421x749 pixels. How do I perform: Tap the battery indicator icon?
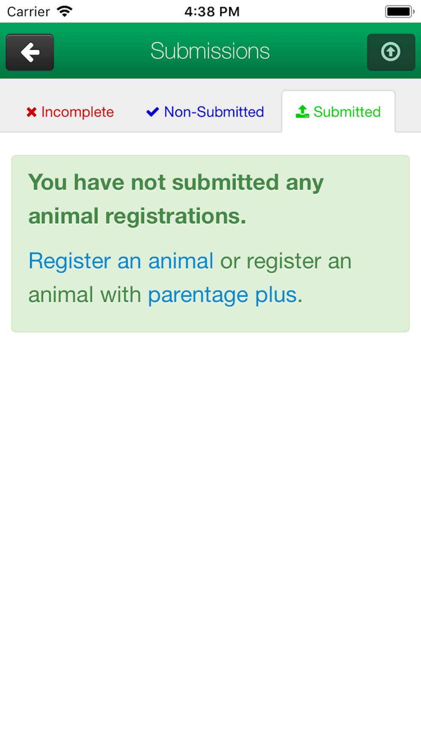pyautogui.click(x=400, y=11)
